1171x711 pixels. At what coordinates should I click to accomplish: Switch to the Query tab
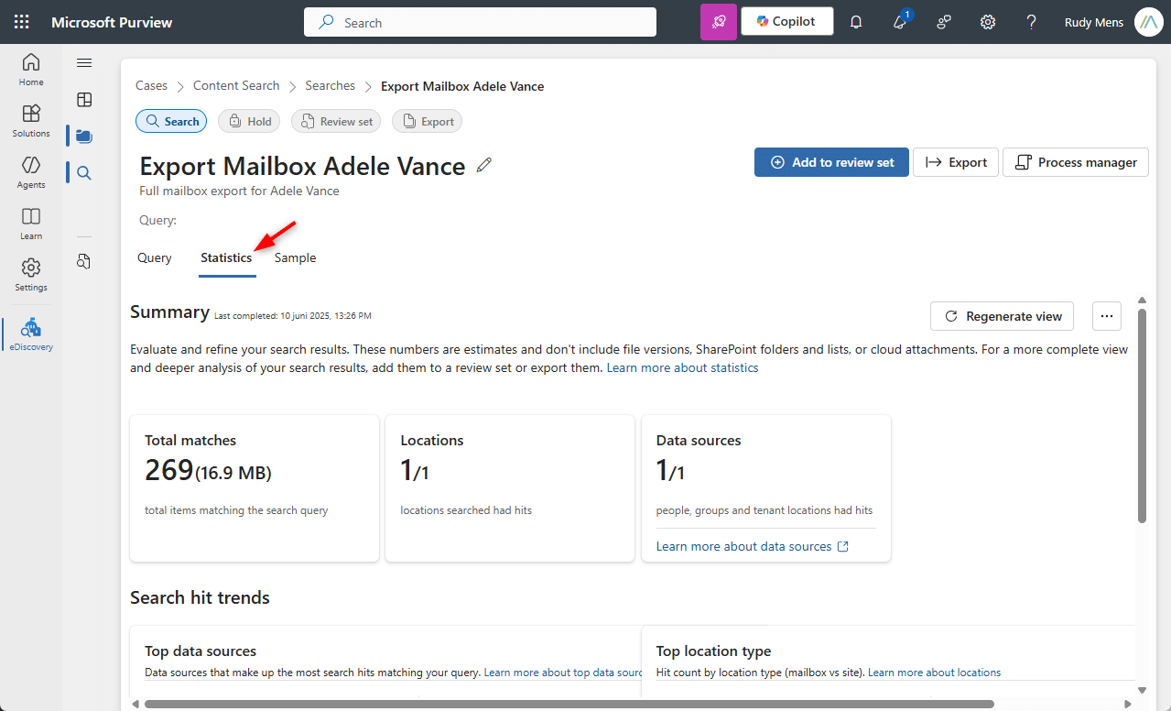[x=155, y=257]
